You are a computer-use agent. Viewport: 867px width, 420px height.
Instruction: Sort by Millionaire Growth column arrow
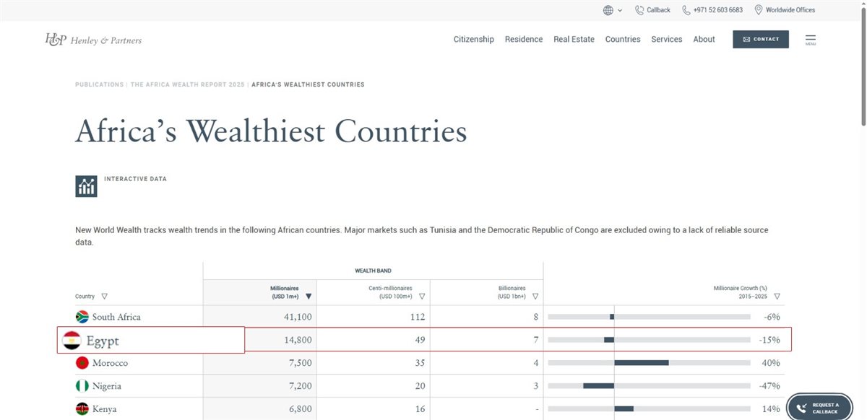point(777,296)
